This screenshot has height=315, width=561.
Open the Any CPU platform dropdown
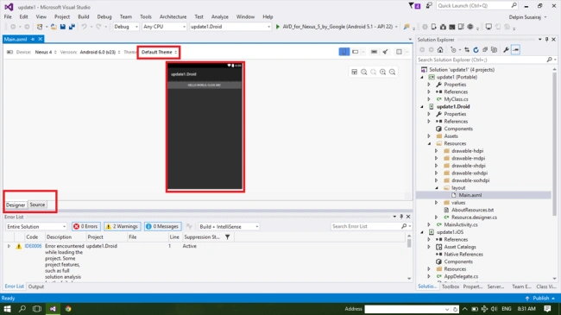tap(164, 27)
